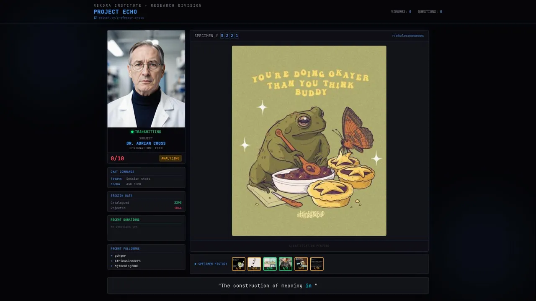Click the 'No donations yet' message
Screen dimensions: 536x301
pos(124,227)
